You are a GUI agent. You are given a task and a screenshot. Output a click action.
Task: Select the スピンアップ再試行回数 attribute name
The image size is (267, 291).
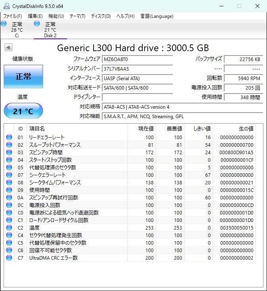click(x=53, y=198)
